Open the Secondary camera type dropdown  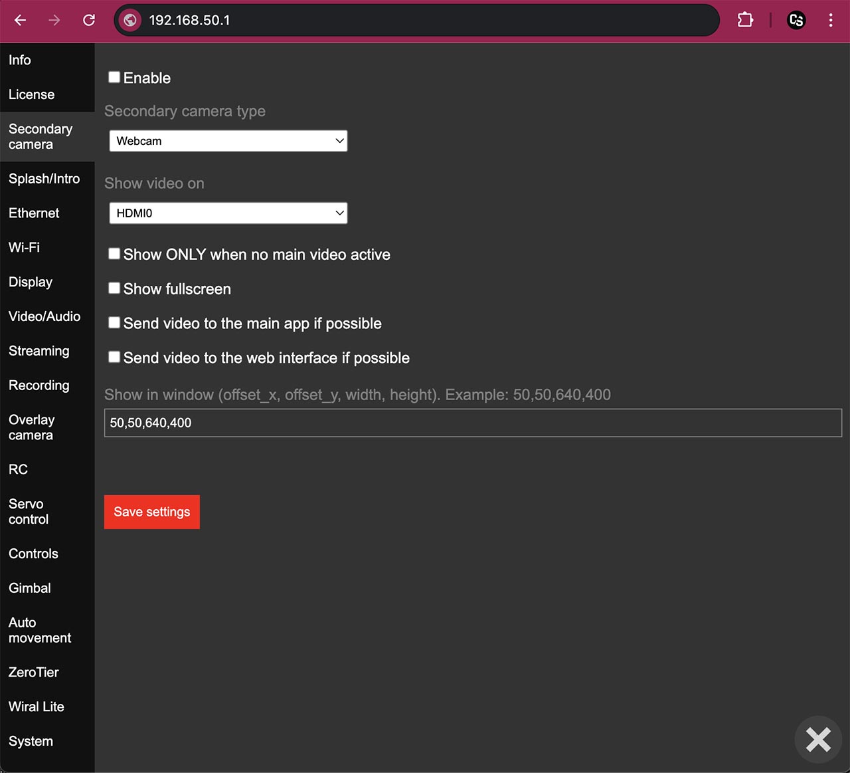point(228,141)
